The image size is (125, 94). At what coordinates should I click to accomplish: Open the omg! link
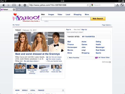point(83,50)
